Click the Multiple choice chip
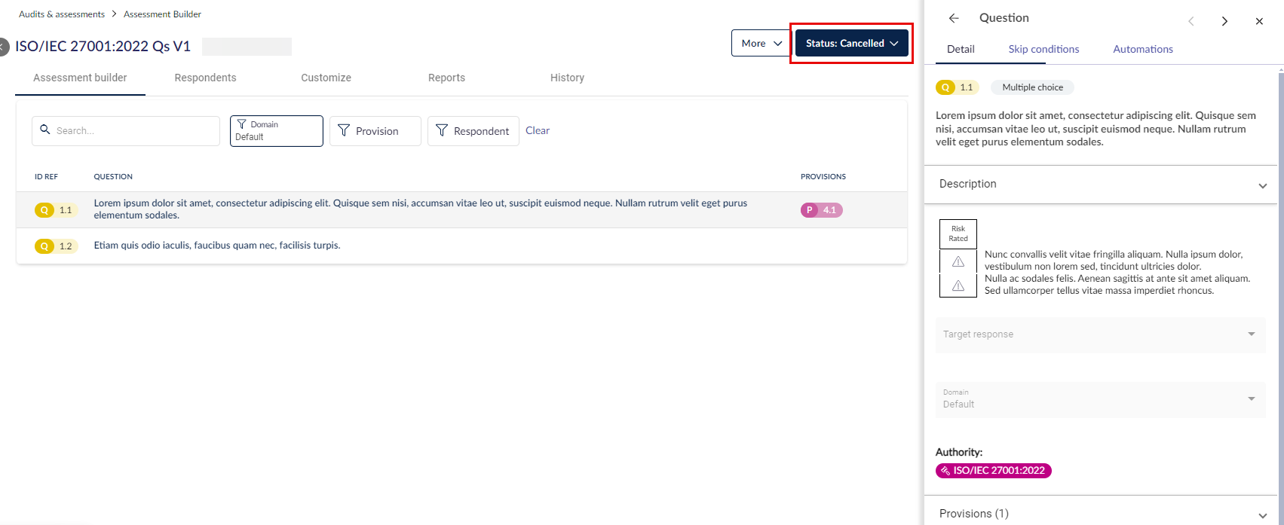Viewport: 1284px width, 525px height. [x=1032, y=87]
